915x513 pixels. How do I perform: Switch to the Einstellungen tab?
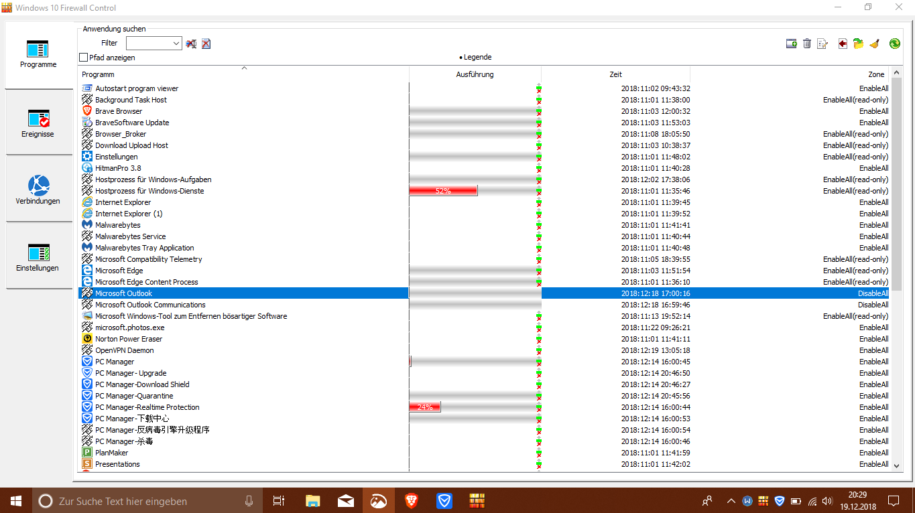[x=39, y=256]
